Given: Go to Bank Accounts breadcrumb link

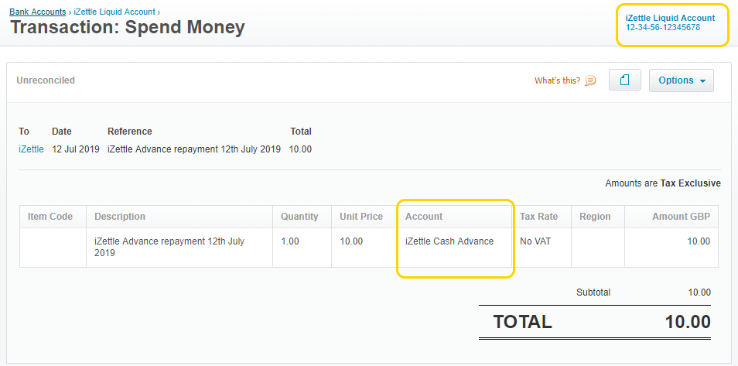Looking at the screenshot, I should point(38,12).
